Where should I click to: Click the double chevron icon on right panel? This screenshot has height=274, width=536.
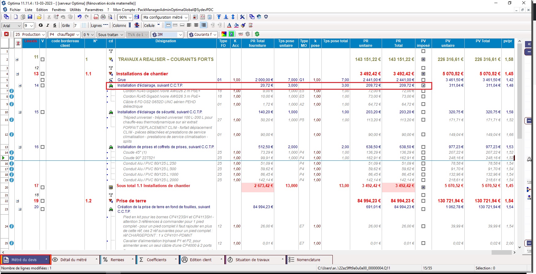529,44
